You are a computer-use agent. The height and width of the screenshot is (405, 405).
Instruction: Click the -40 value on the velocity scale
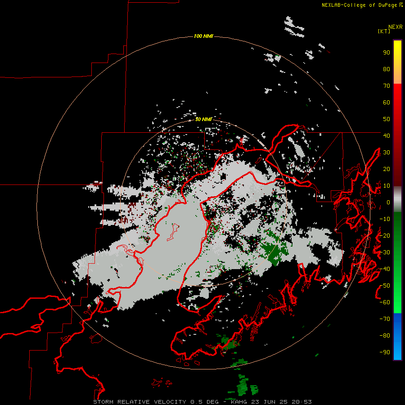click(x=385, y=269)
